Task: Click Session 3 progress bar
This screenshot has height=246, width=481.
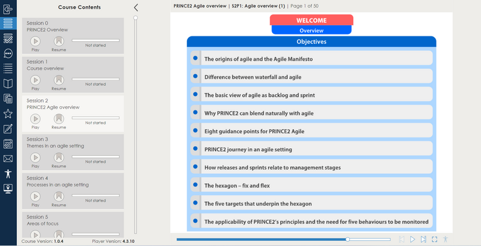Action: tap(96, 157)
